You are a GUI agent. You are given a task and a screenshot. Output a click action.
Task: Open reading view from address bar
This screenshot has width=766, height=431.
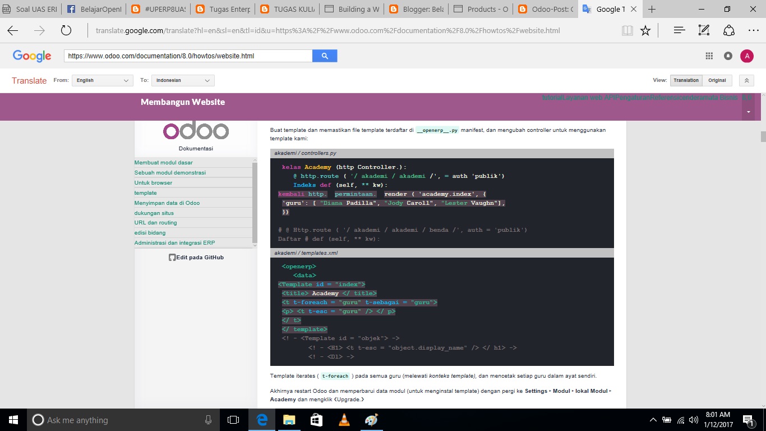click(627, 31)
